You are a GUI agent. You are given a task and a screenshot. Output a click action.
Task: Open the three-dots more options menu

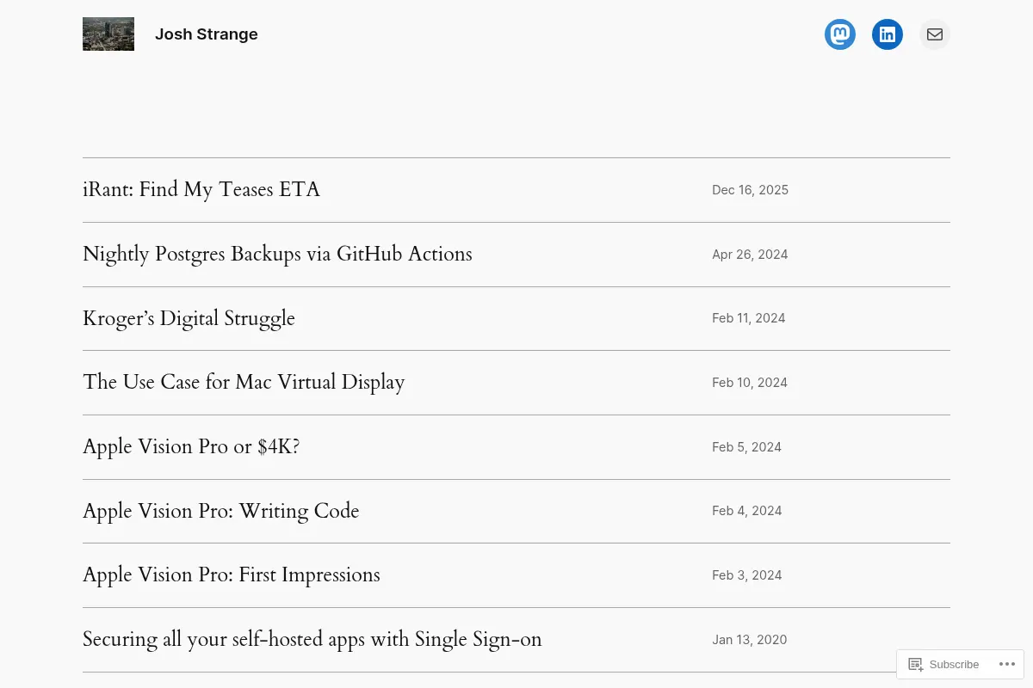[1006, 664]
